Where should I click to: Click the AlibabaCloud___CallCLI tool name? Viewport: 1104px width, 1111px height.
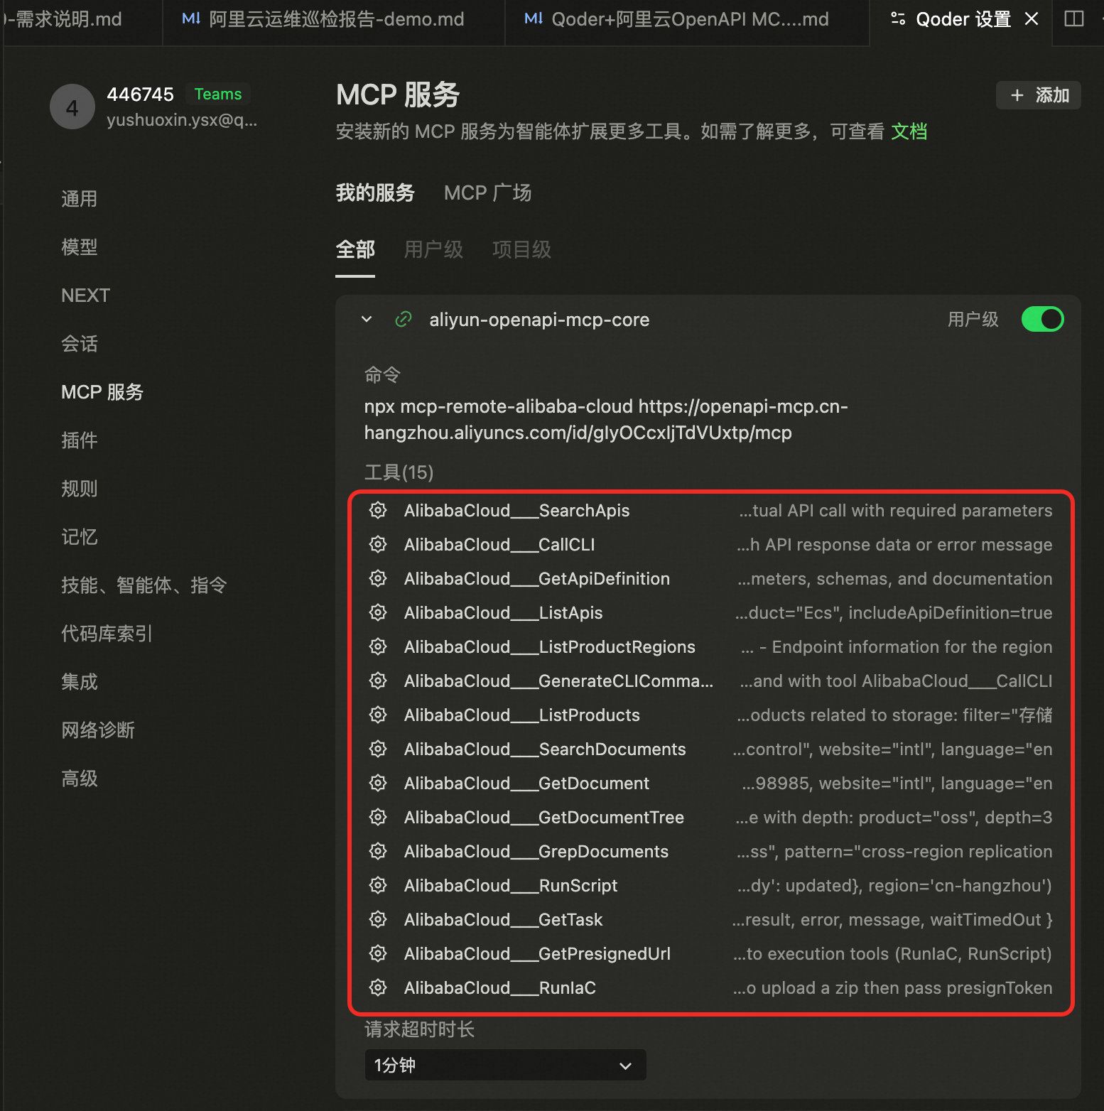pyautogui.click(x=499, y=545)
